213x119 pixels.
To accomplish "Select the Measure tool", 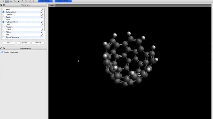I will (x=30, y=1).
